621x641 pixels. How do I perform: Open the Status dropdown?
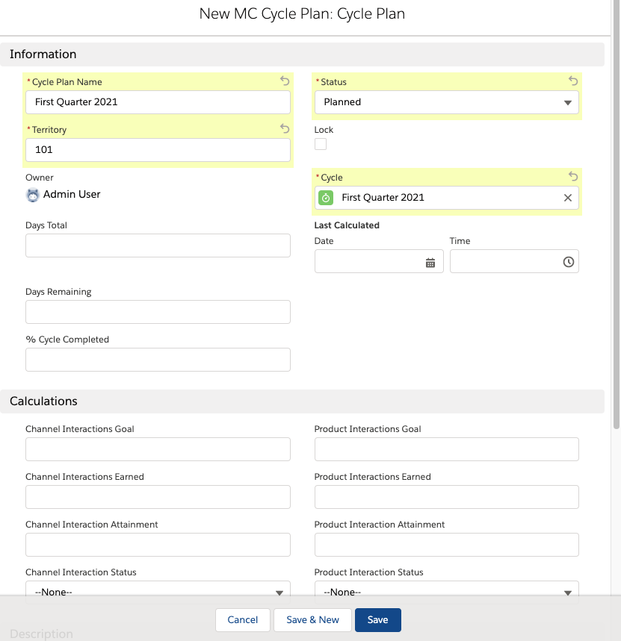(x=446, y=102)
